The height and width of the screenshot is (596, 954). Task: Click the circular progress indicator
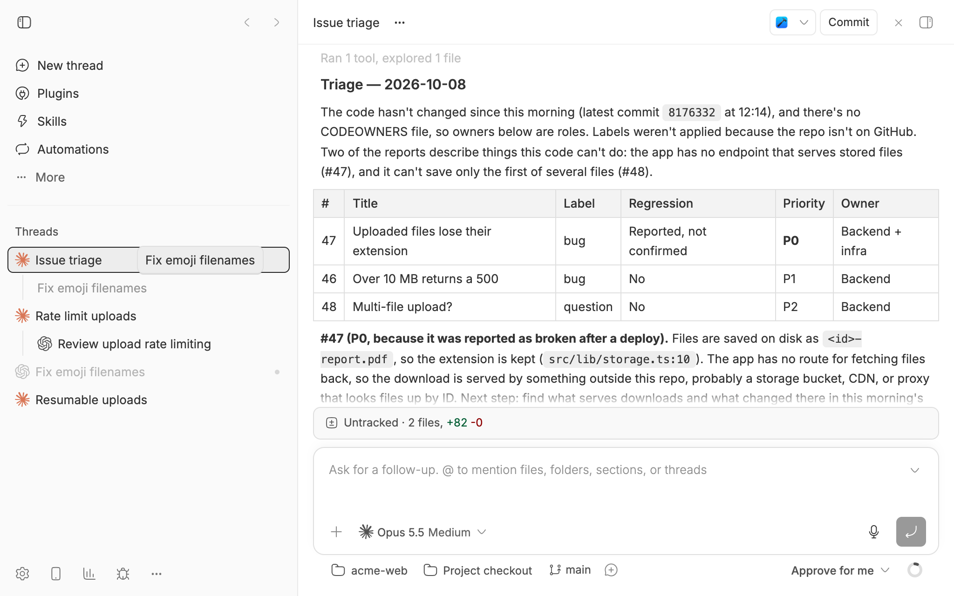pyautogui.click(x=914, y=570)
